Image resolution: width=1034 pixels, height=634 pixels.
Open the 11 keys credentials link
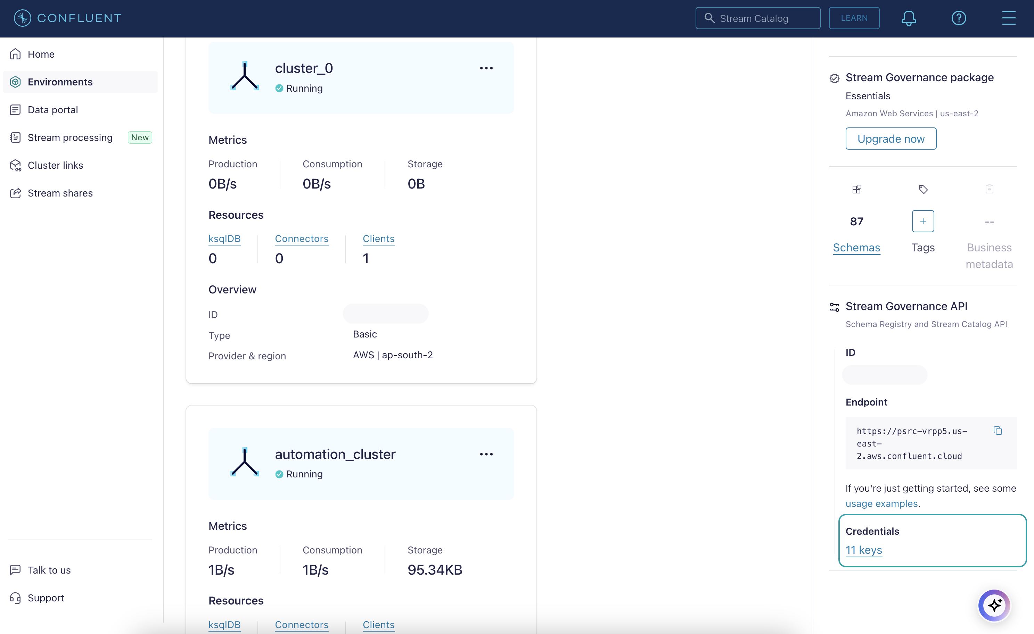(863, 549)
